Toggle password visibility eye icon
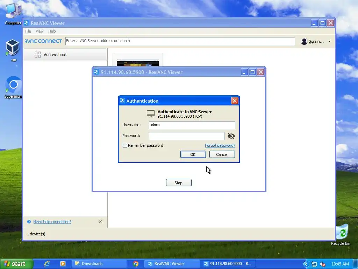 click(231, 136)
